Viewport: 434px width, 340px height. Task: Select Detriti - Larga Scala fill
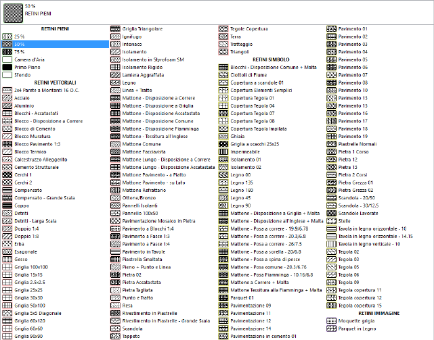tap(35, 221)
